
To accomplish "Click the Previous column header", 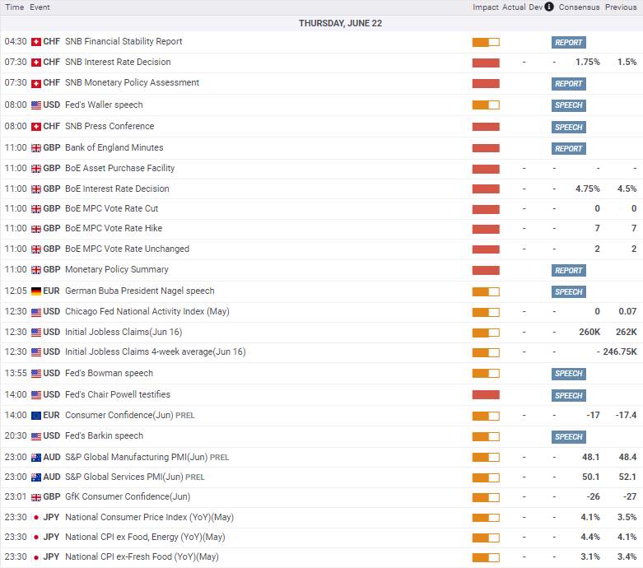I will [621, 7].
